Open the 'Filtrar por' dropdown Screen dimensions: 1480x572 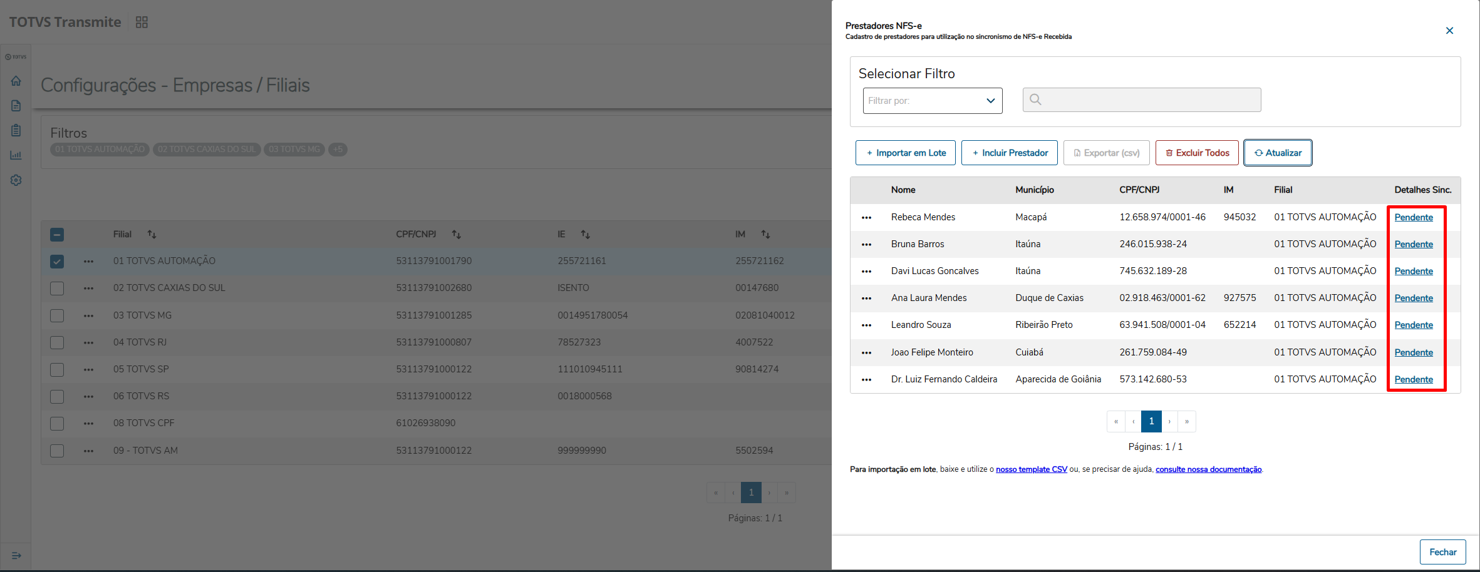coord(932,101)
